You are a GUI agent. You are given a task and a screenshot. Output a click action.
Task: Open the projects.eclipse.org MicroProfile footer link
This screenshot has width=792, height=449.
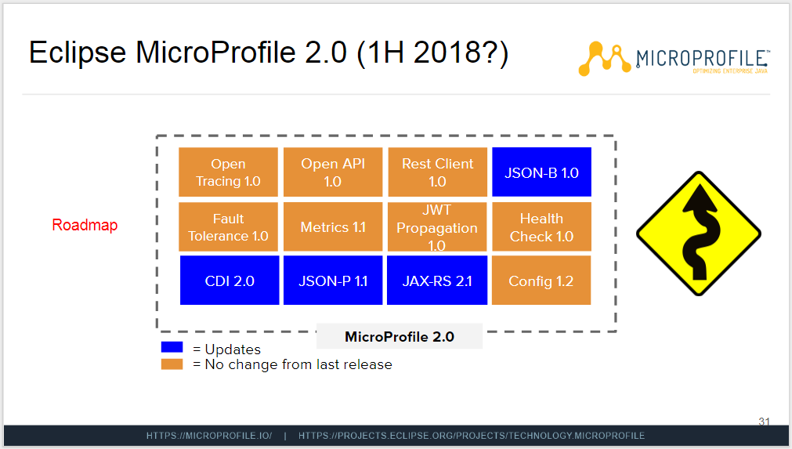coord(472,436)
